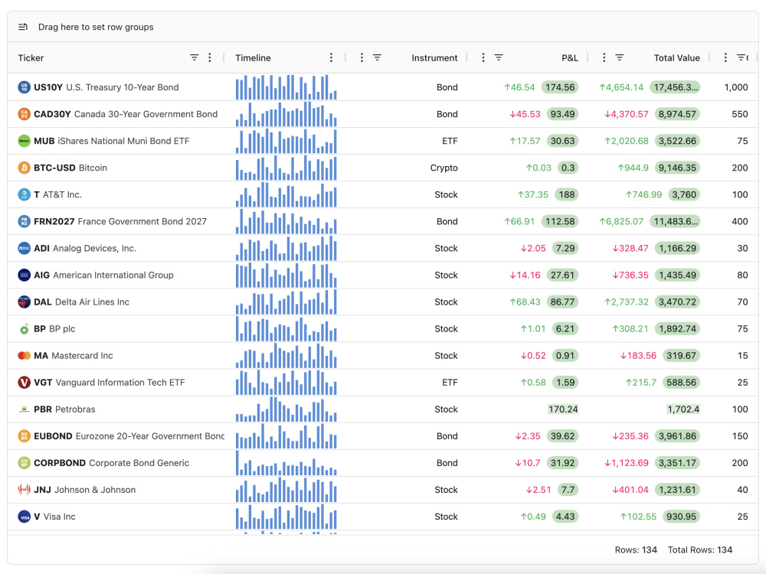Sort by the Ticker column header

(31, 57)
